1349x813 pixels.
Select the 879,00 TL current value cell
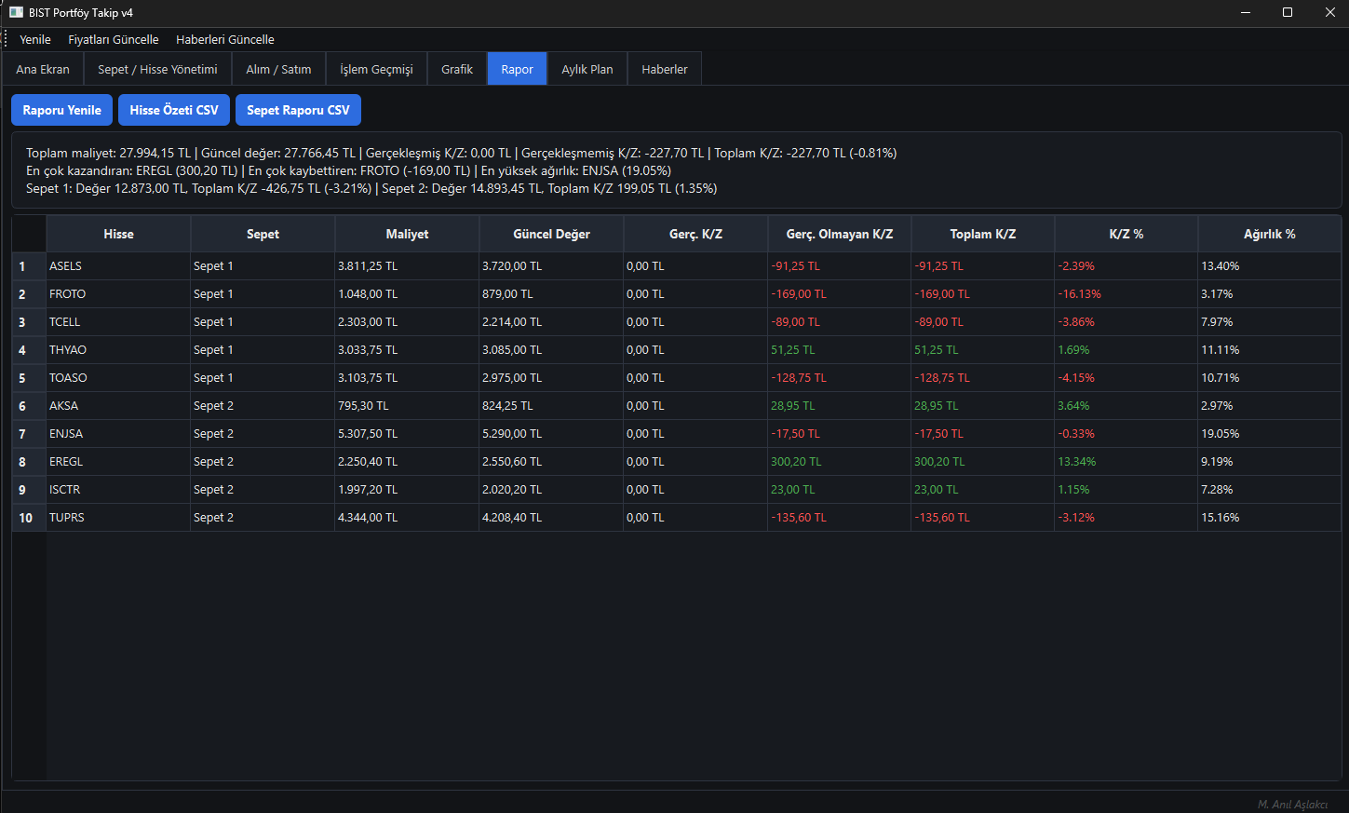(x=551, y=293)
